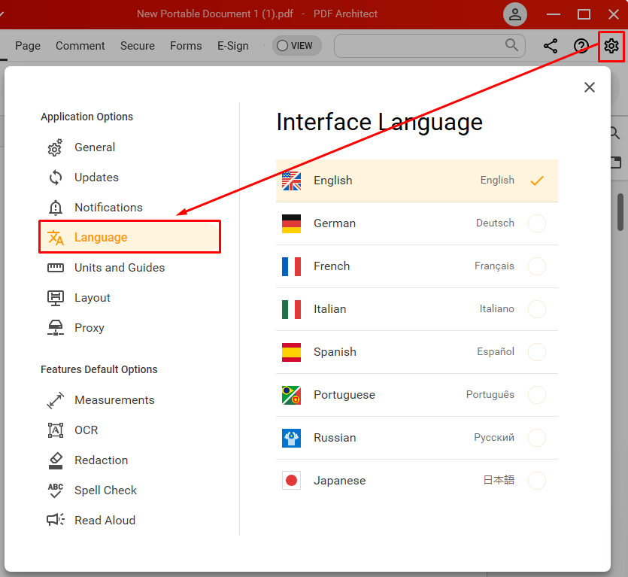Click the Updates refresh icon
The width and height of the screenshot is (628, 577).
pos(55,178)
